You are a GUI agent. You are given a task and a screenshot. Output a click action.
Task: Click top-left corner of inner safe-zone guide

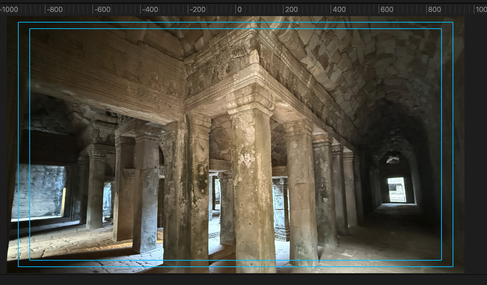(x=30, y=29)
